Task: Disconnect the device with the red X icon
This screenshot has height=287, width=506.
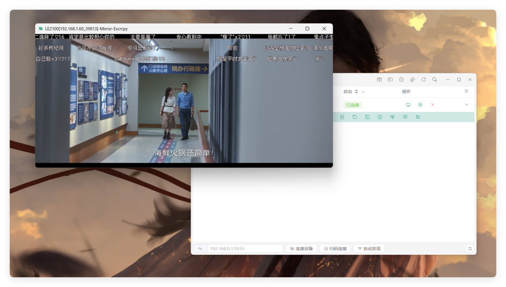Action: 432,105
